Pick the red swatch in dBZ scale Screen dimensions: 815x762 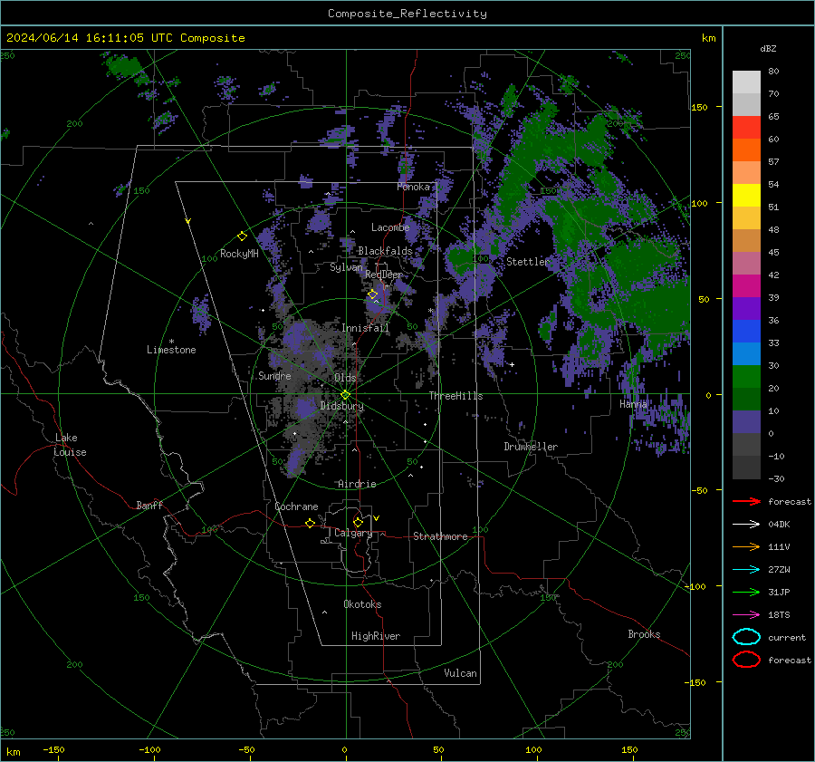coord(746,127)
